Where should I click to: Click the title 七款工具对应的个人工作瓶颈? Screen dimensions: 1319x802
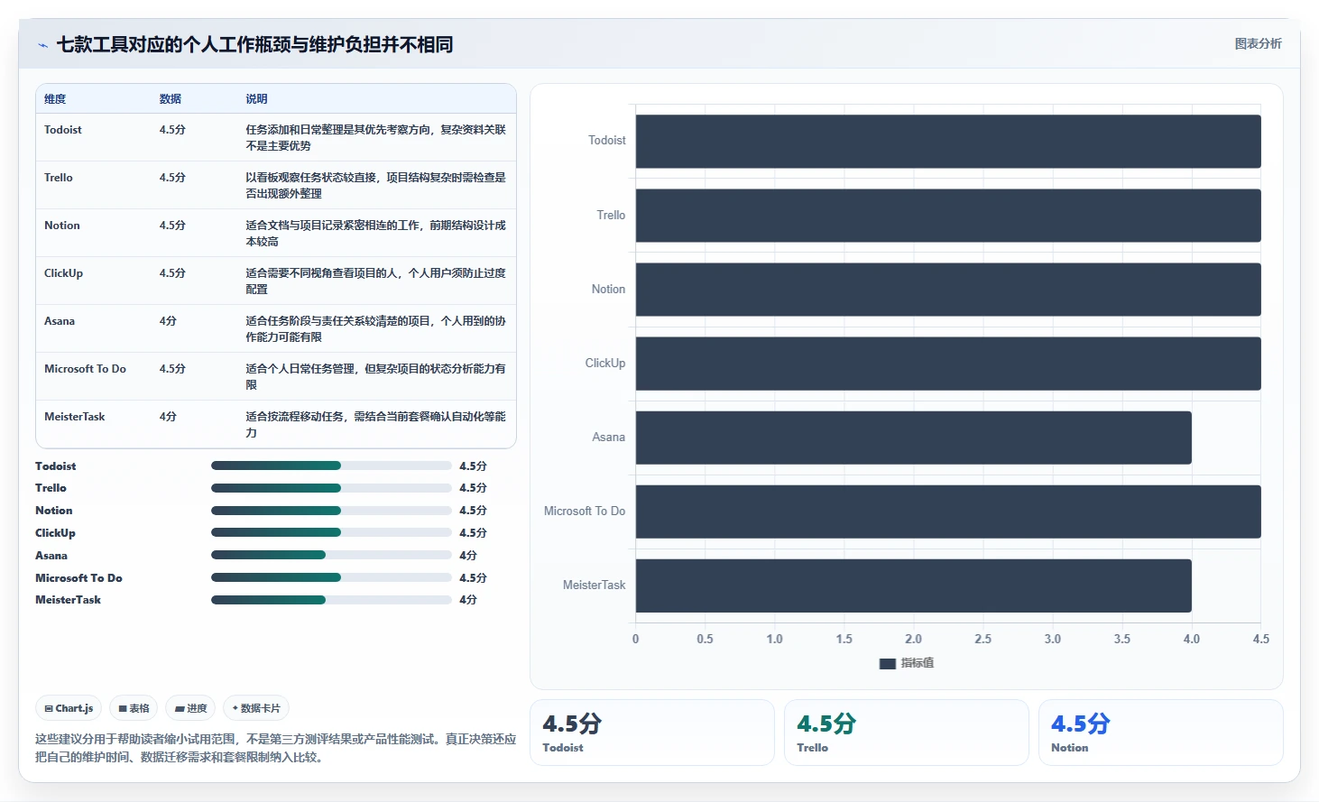(x=254, y=44)
